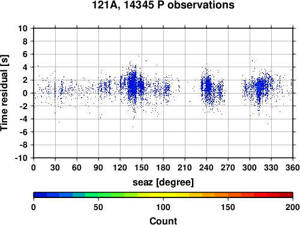Click the colorbar tick label 200

point(293,207)
